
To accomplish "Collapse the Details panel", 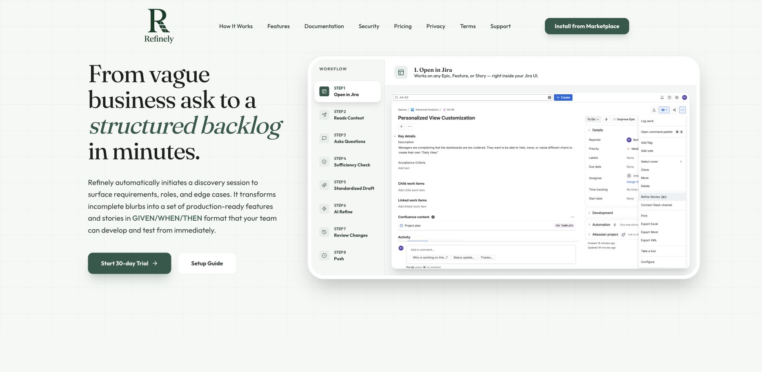I will (x=589, y=130).
